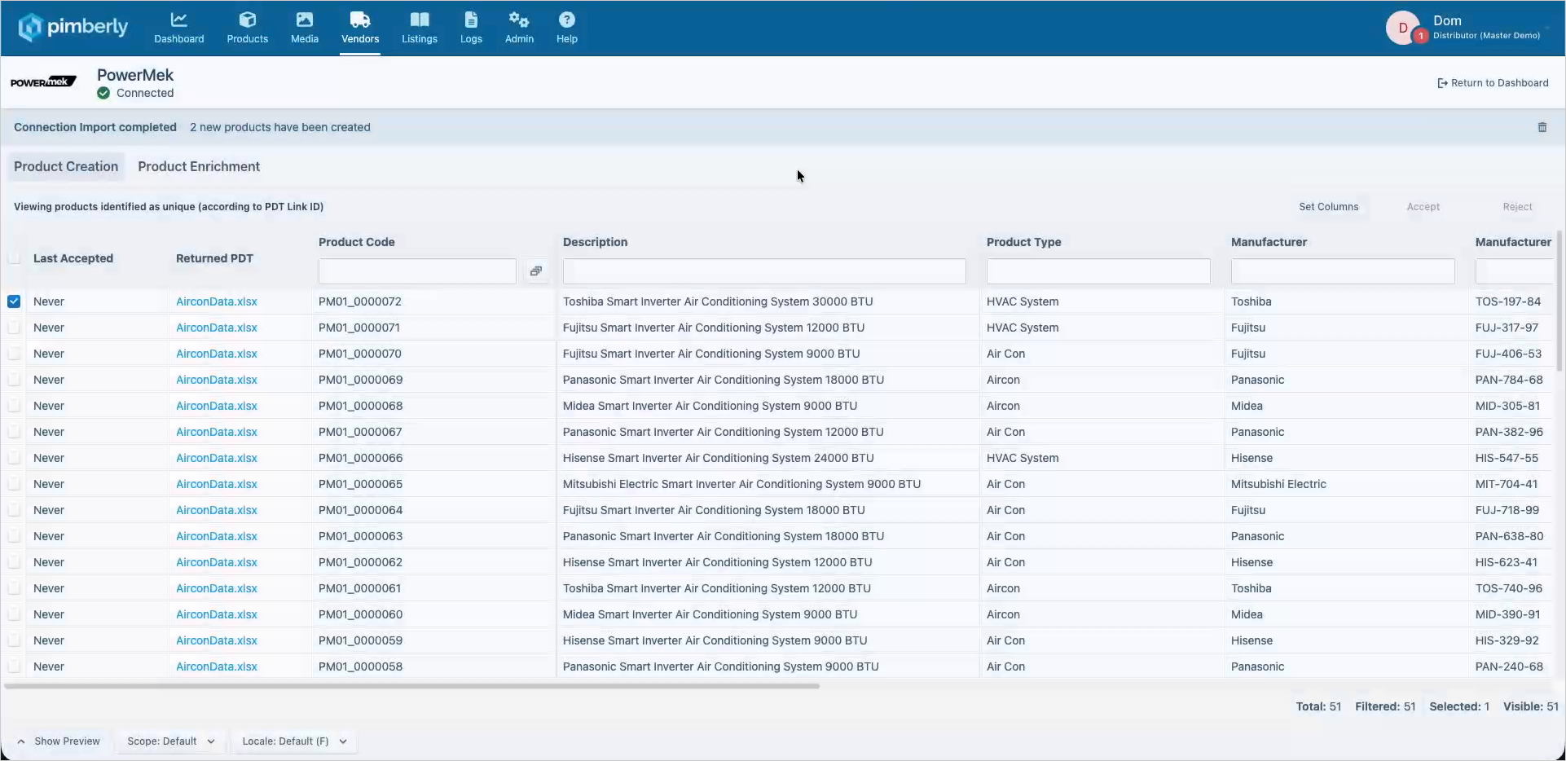Click the Product Code bulk filter icon
The height and width of the screenshot is (761, 1566).
[x=536, y=271]
